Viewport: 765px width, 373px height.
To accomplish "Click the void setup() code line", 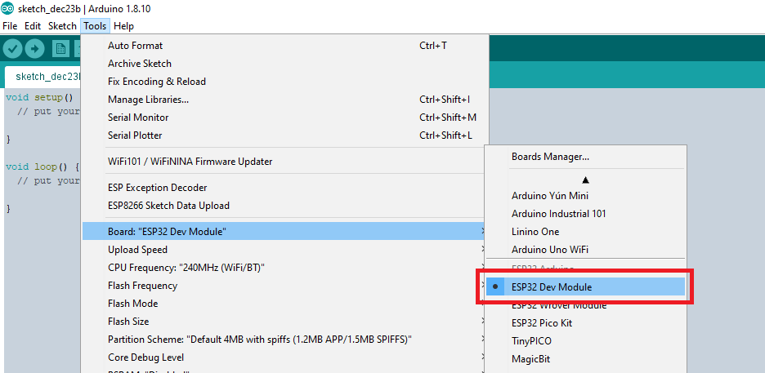I will coord(39,97).
